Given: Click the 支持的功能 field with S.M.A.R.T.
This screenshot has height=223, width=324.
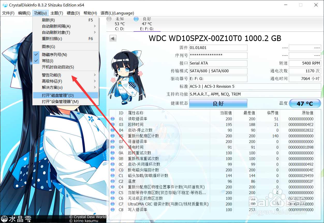Looking at the screenshot, I should [x=255, y=94].
